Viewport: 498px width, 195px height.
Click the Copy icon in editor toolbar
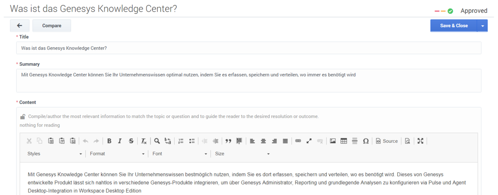tap(40, 141)
